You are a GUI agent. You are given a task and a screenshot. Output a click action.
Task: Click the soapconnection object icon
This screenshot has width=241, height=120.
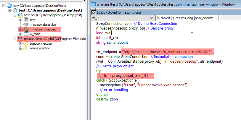(x=26, y=43)
